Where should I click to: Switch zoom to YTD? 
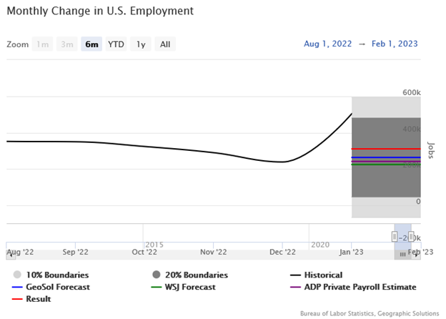(x=116, y=44)
